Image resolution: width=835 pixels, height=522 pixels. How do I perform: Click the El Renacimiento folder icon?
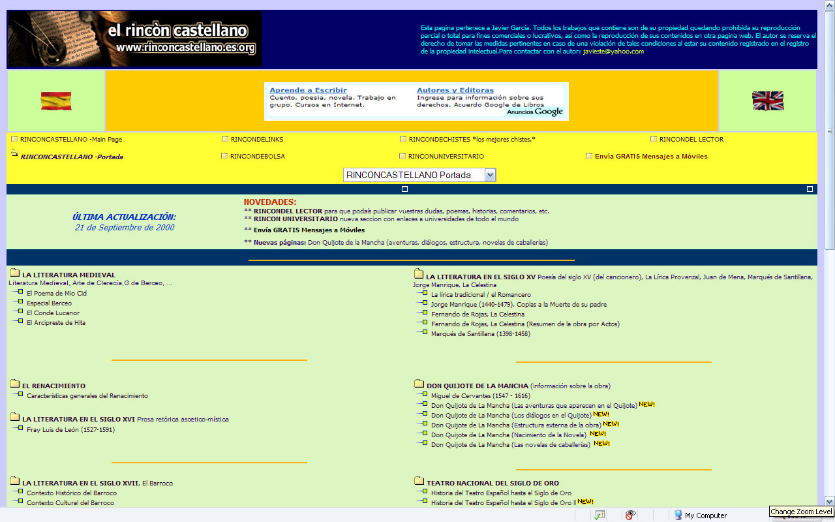(x=15, y=385)
